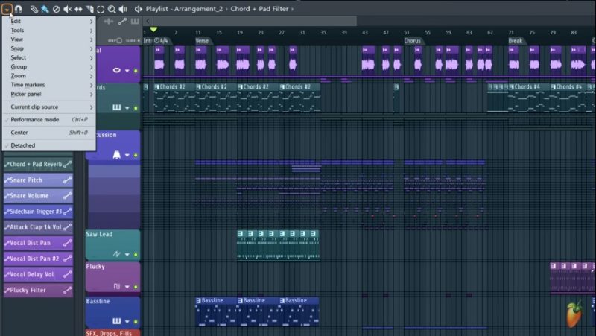
Task: Select the Snare Volume automation clip
Action: pyautogui.click(x=38, y=196)
